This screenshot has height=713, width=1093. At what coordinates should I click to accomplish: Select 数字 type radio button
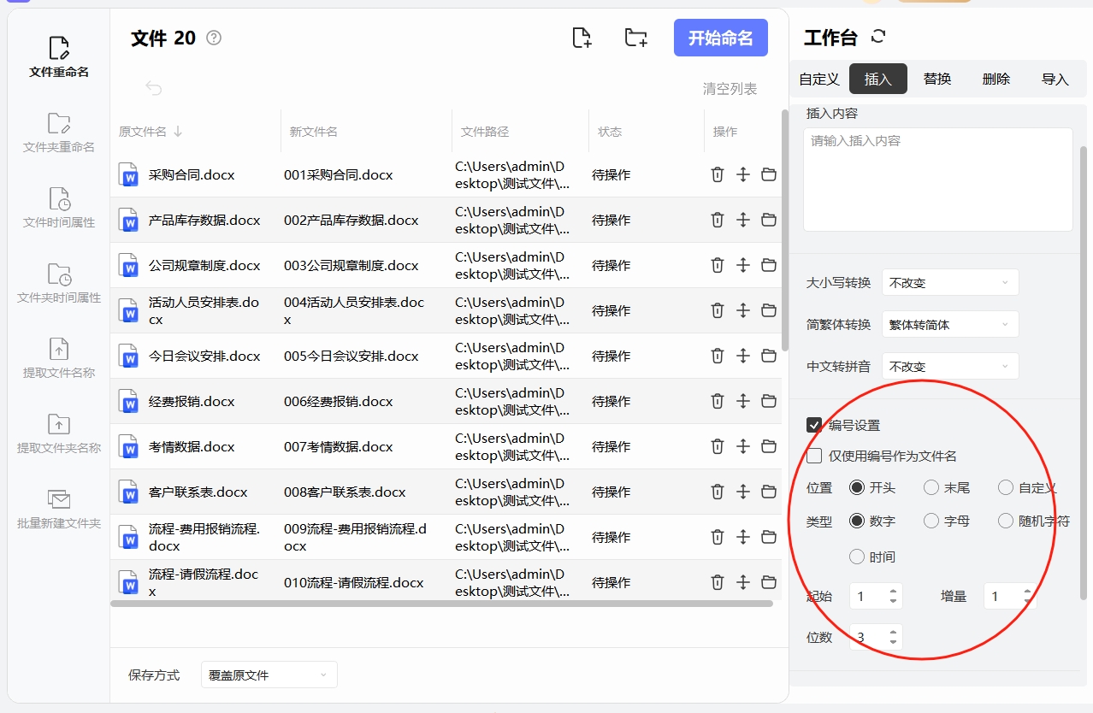[x=856, y=521]
